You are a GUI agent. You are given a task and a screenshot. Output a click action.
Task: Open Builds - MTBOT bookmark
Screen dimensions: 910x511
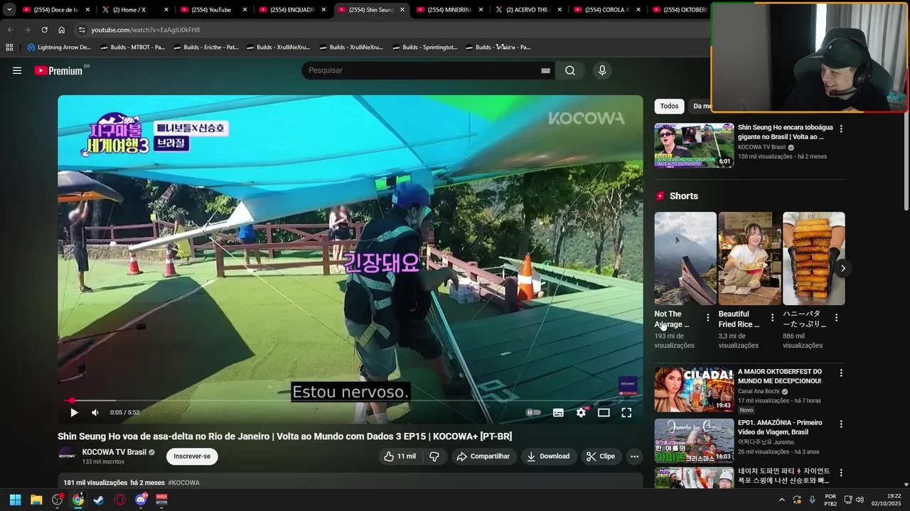(133, 48)
